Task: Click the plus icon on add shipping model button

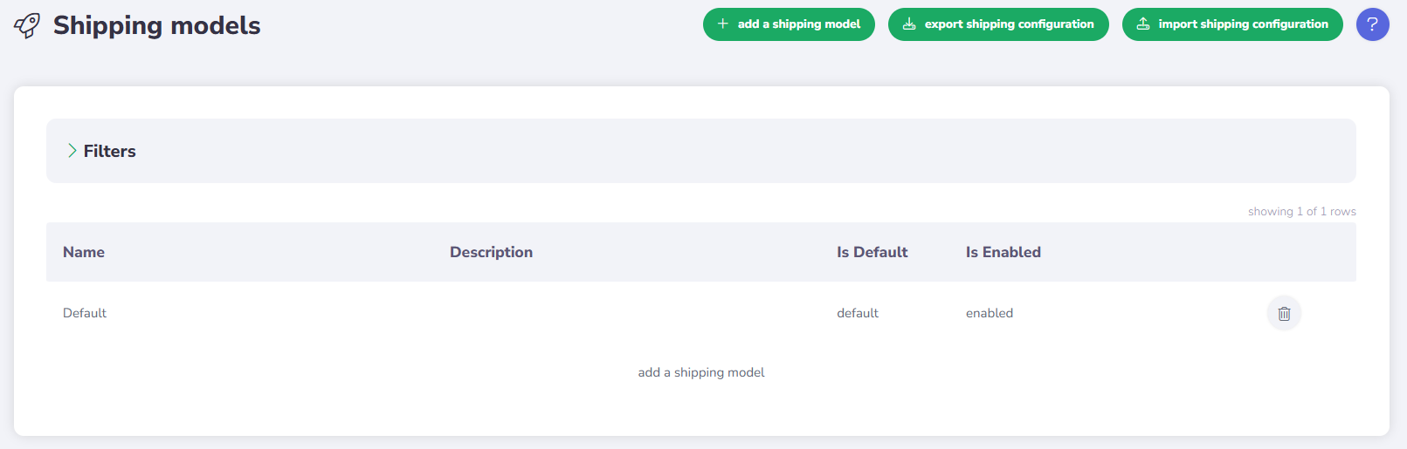Action: click(722, 24)
